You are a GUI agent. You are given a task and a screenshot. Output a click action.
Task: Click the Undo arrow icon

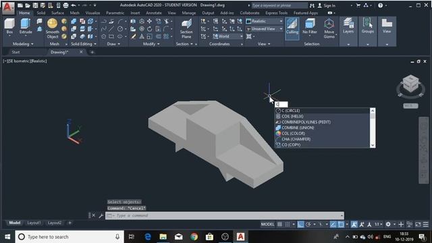coord(74,5)
